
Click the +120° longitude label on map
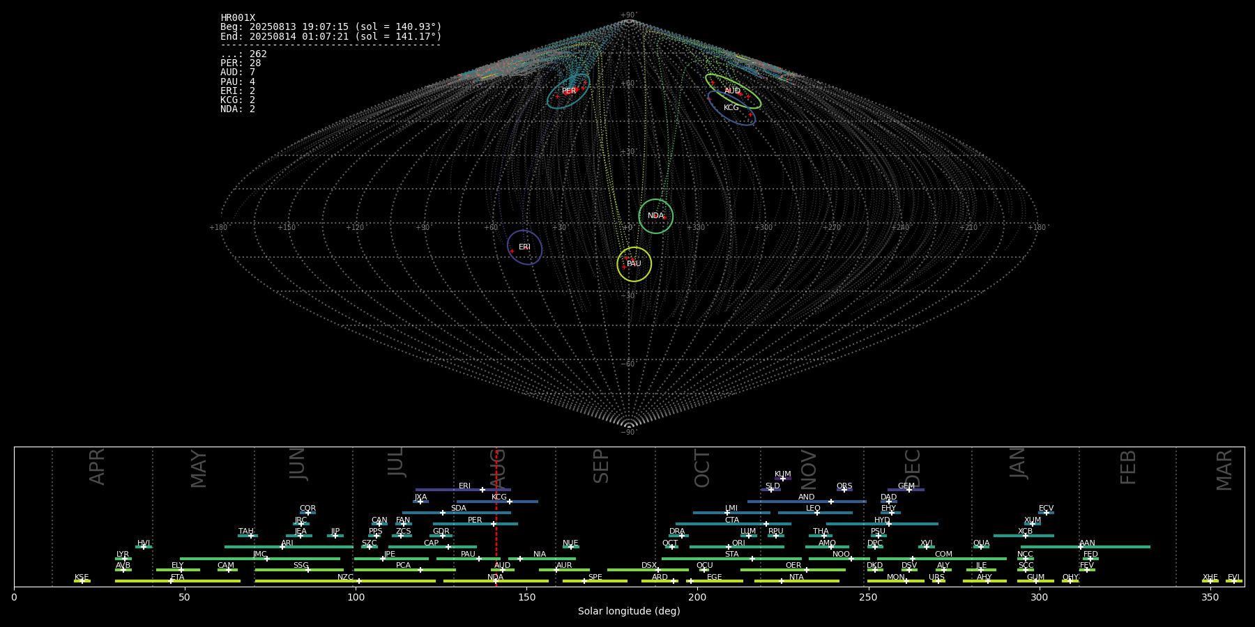356,228
